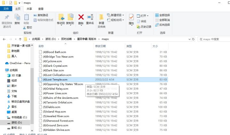Click 此电脑 in the address path
The width and height of the screenshot is (230, 135).
click(36, 39)
